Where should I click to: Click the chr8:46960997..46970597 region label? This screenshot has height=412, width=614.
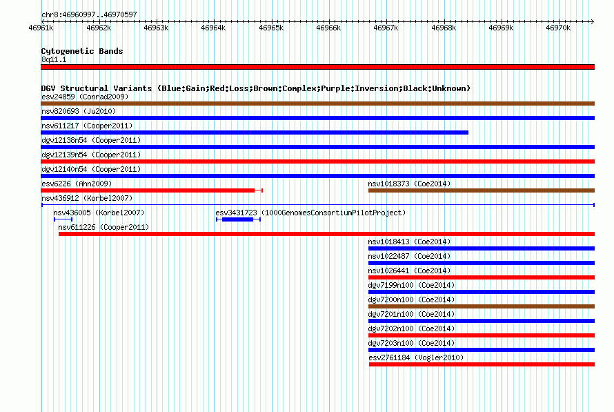click(89, 14)
